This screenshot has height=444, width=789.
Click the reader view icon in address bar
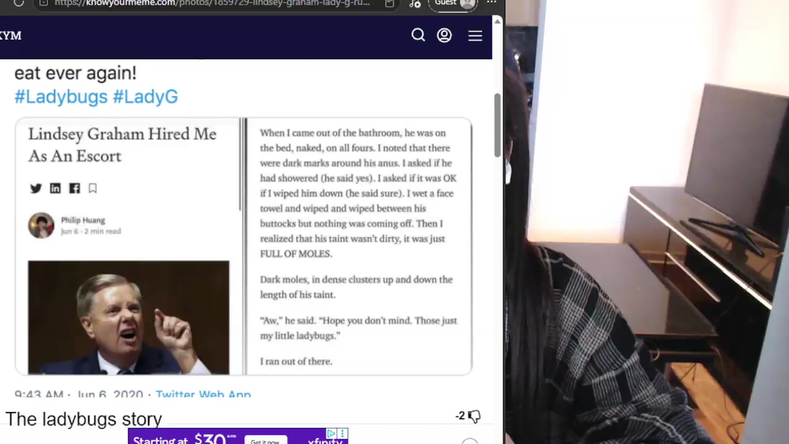pyautogui.click(x=389, y=3)
